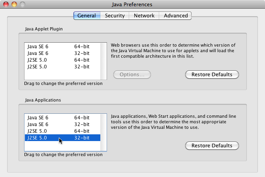
Task: Select J2SE 5.0 64-bit in Java Applications list
Action: (62, 131)
